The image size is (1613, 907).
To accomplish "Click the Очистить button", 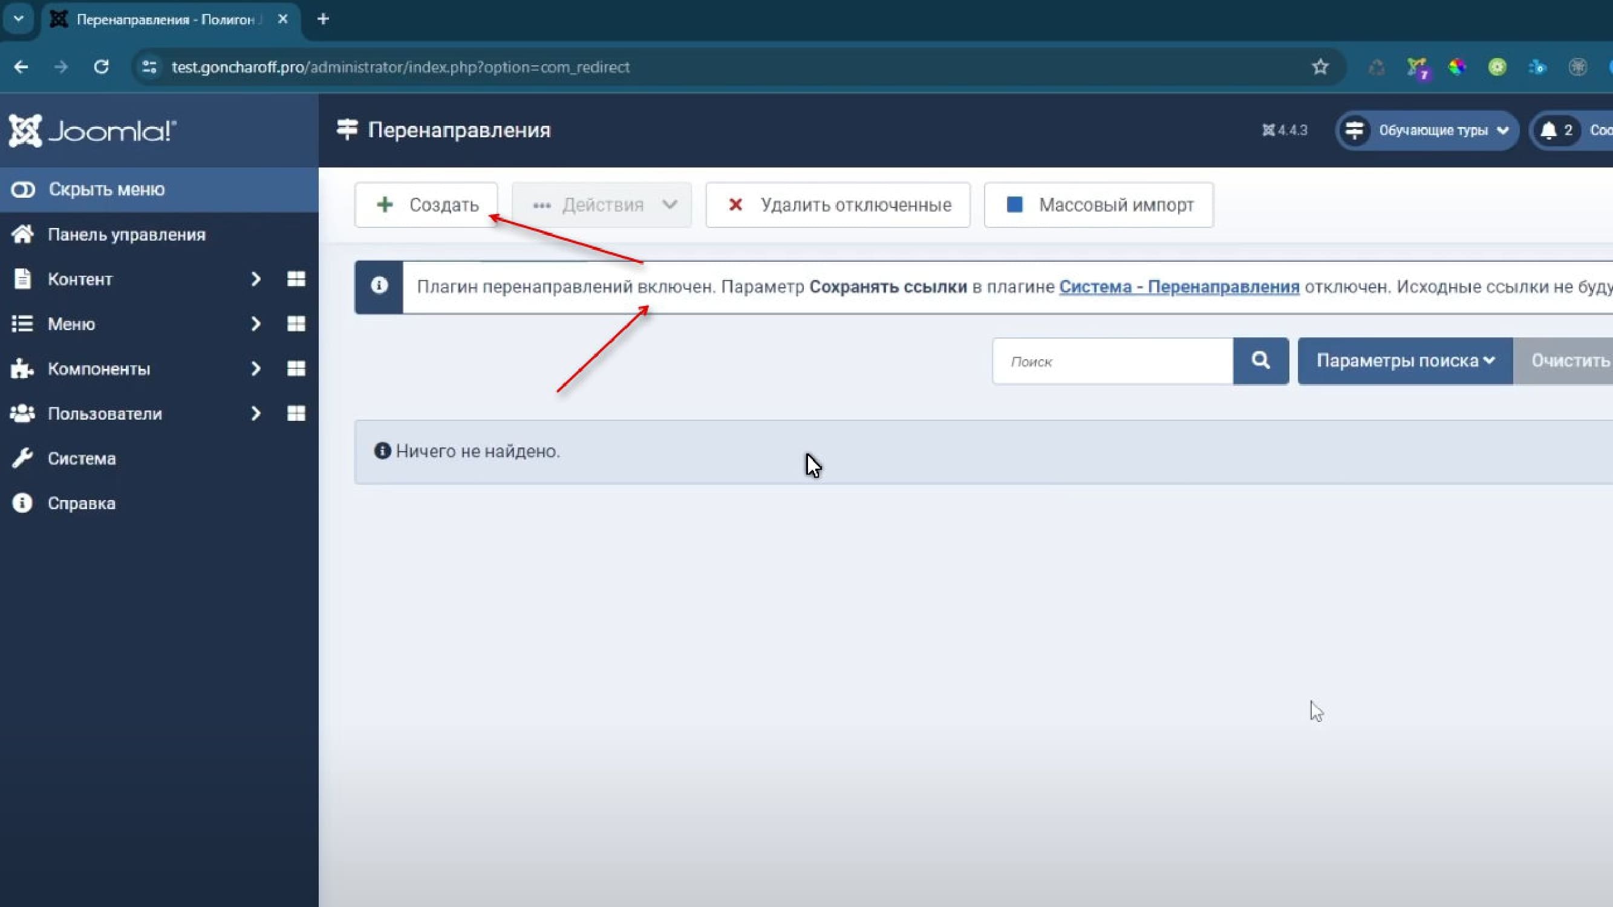I will coord(1563,361).
